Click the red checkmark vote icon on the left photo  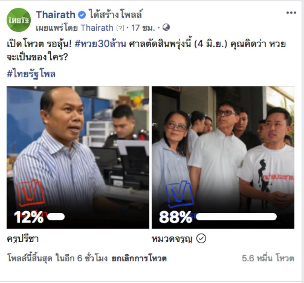tap(30, 193)
